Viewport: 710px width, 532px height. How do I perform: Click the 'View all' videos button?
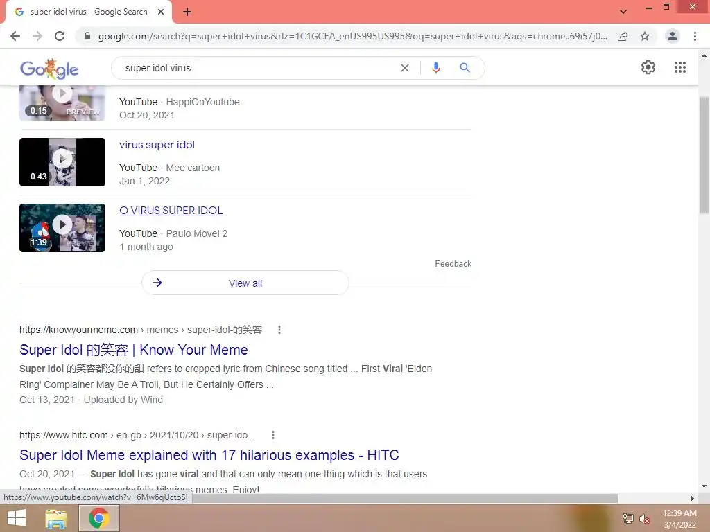point(245,283)
